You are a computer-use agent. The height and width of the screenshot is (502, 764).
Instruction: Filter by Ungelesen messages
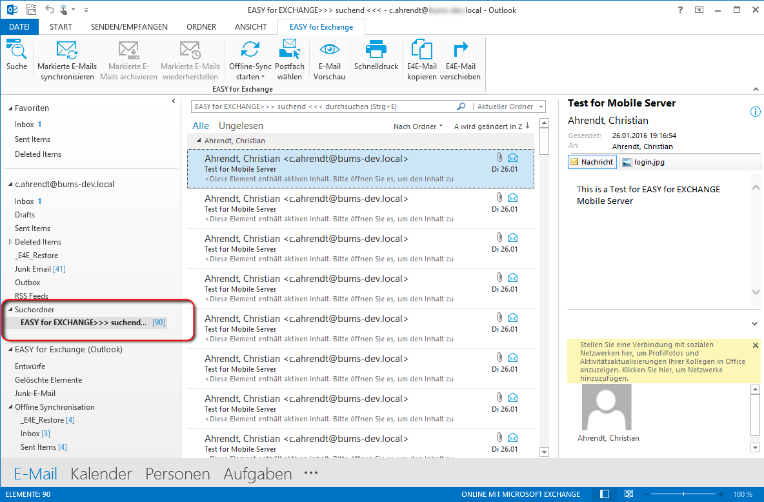click(241, 126)
